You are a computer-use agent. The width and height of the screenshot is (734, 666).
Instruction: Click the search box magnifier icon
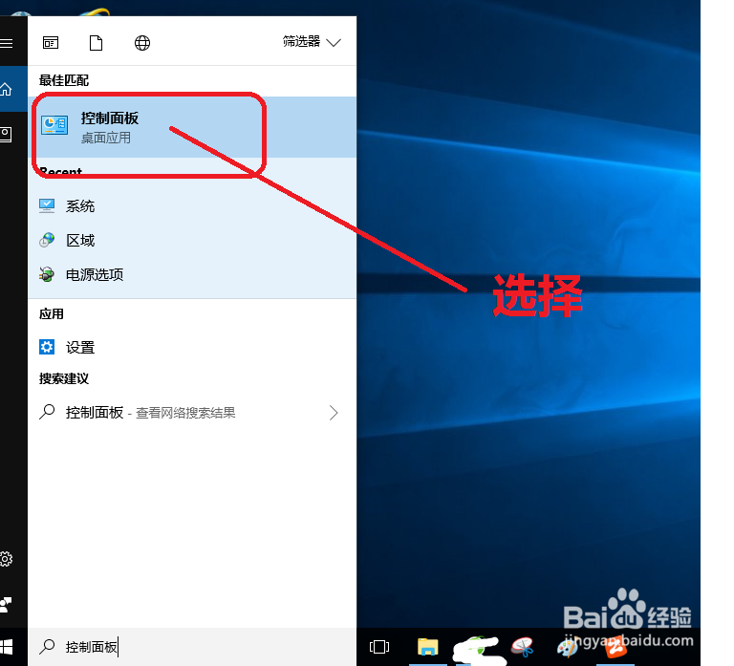coord(47,646)
